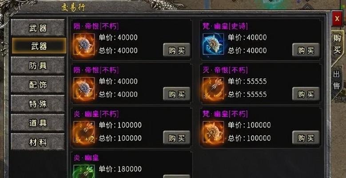The width and height of the screenshot is (346, 178).
Task: Select the top 陨·帝恨[不朽] weapon icon
Action: pos(84,44)
